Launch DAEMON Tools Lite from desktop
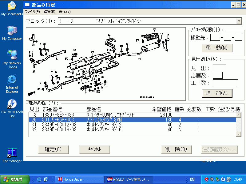The width and height of the screenshot is (246, 184). click(x=12, y=104)
